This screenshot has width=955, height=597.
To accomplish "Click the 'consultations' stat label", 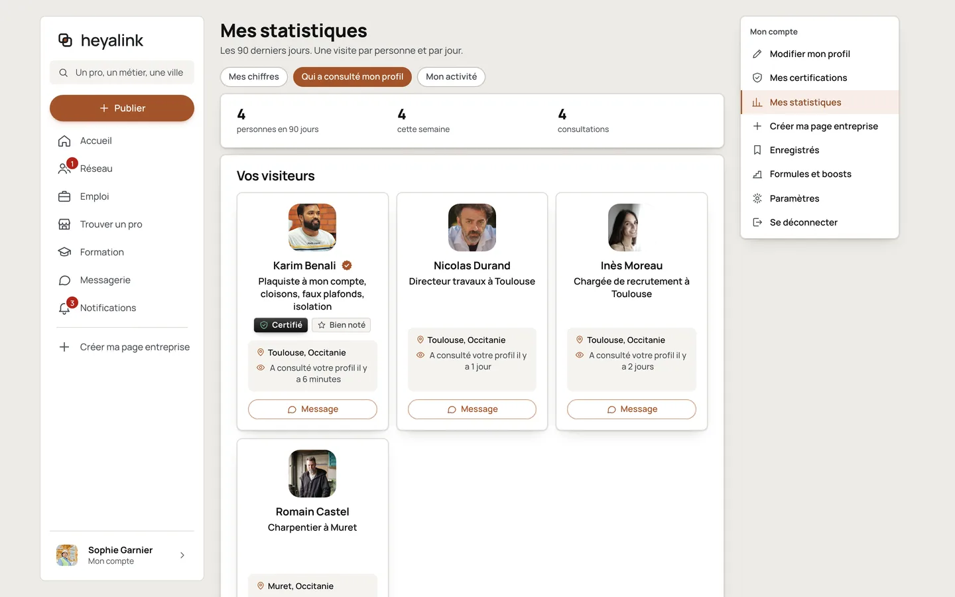I will tap(583, 129).
